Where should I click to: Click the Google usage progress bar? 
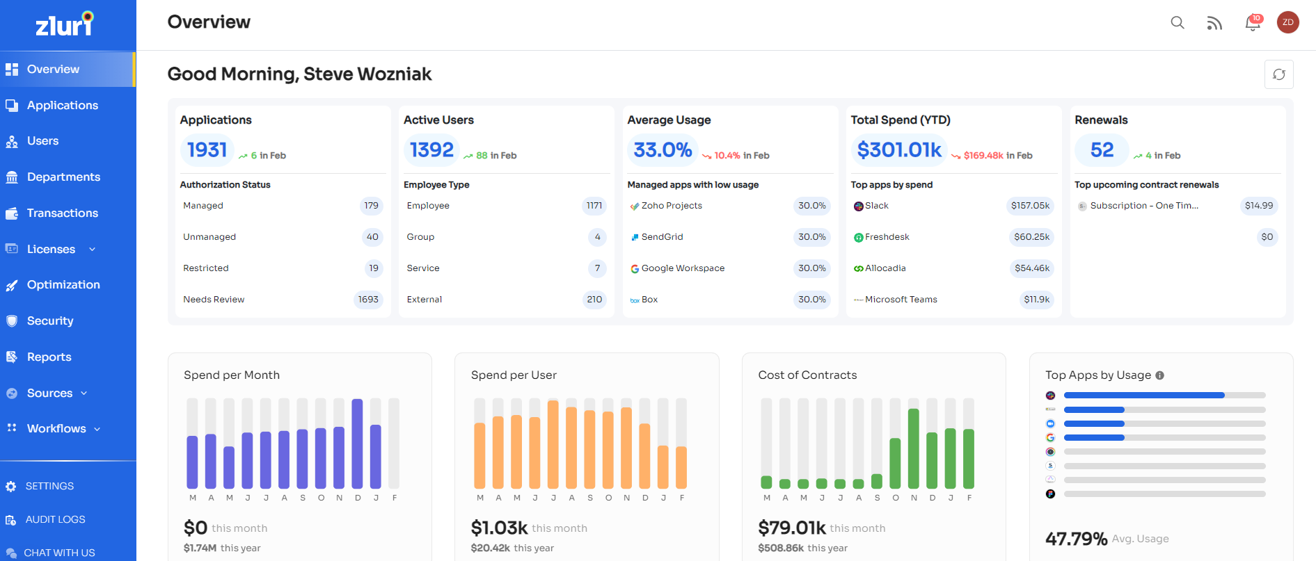click(1164, 438)
